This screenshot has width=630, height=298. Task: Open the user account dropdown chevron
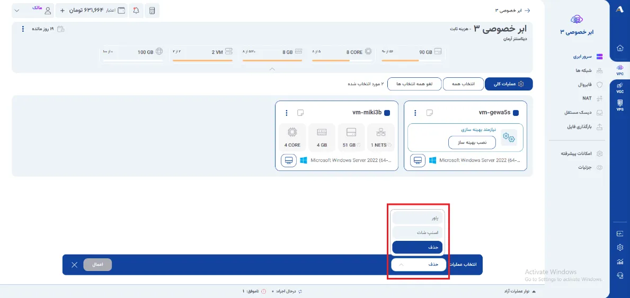(16, 11)
